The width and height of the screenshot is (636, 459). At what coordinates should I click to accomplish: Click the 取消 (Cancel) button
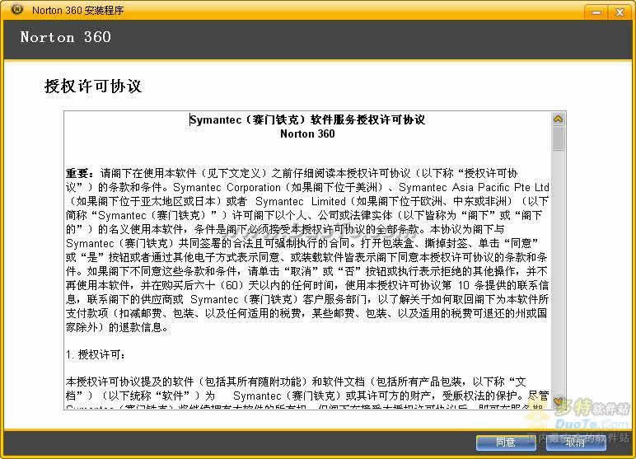click(x=576, y=443)
